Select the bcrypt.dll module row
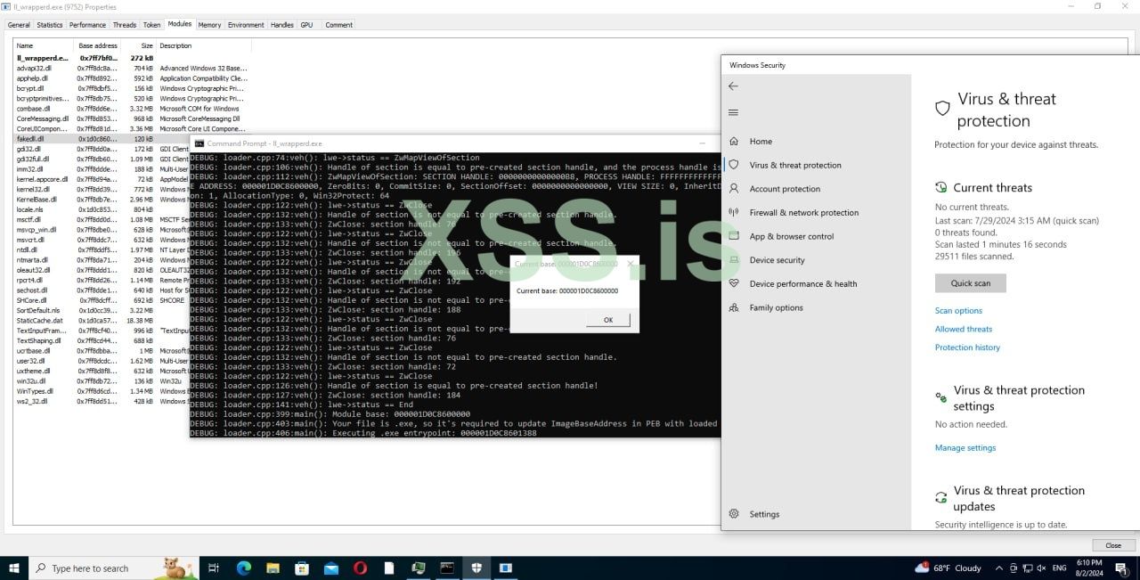Viewport: 1140px width, 580px height. point(132,88)
